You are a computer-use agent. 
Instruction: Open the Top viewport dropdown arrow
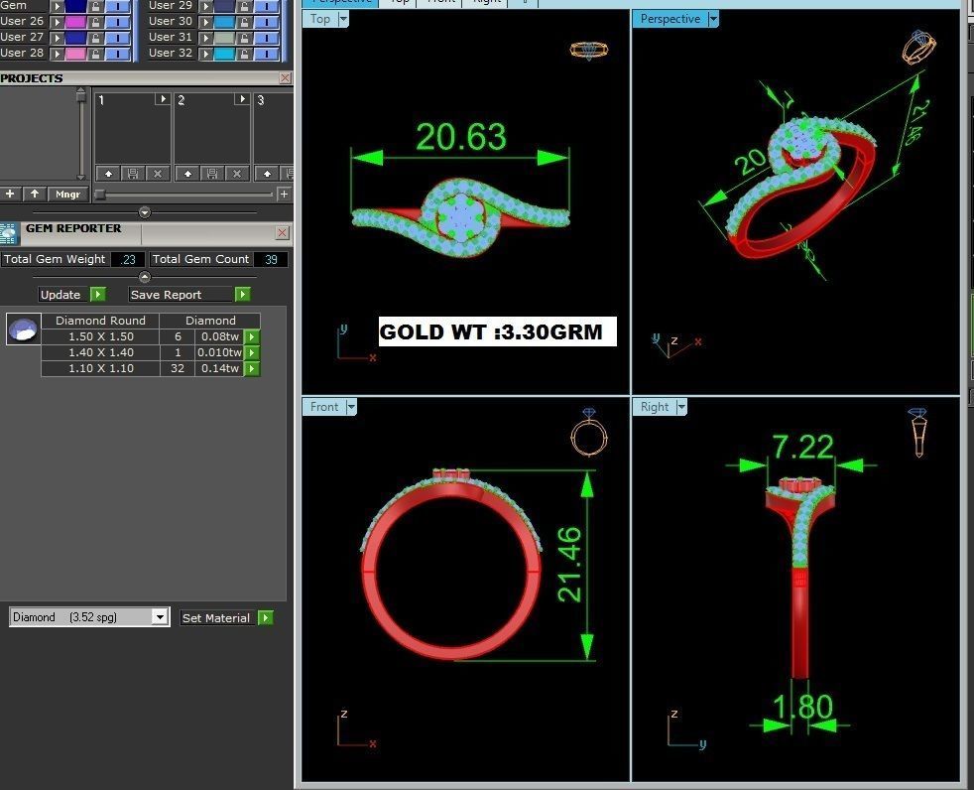pos(343,19)
